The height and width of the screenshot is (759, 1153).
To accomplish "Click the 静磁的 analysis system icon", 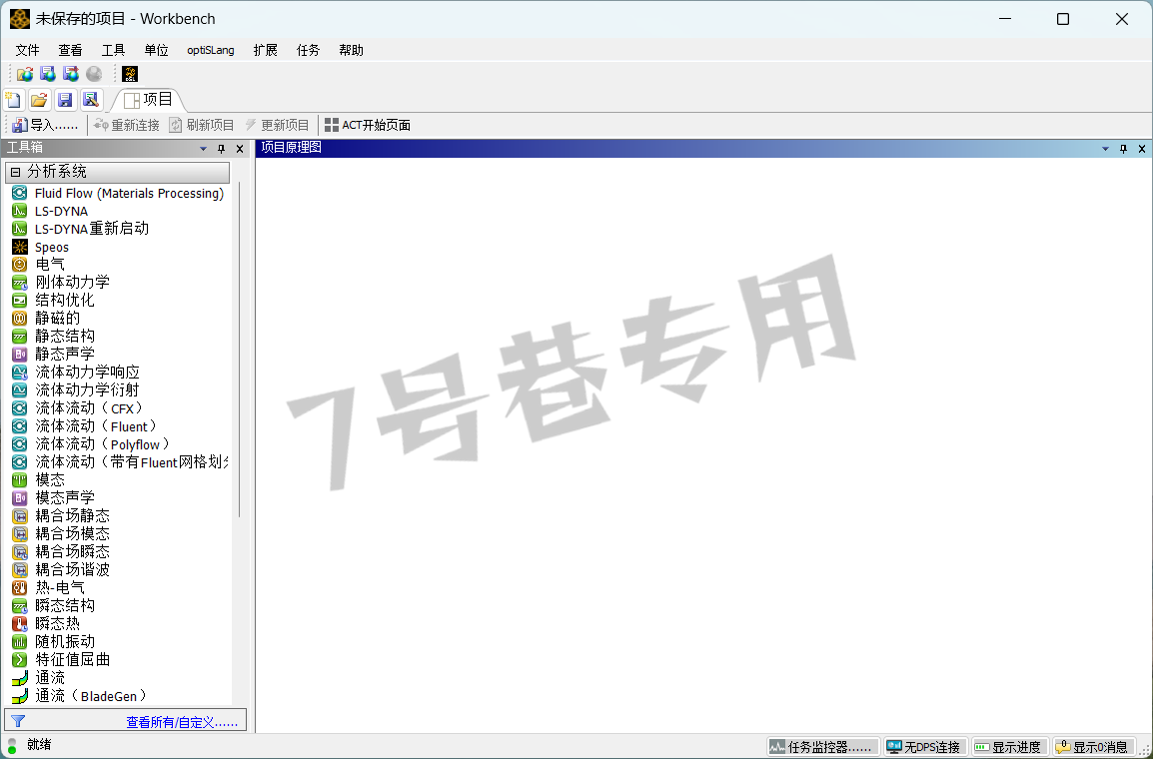I will 20,319.
